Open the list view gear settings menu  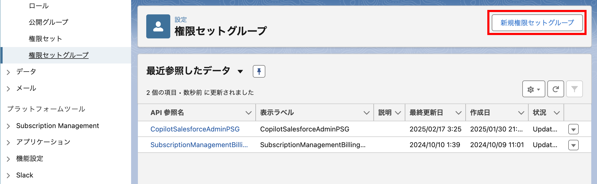pos(533,89)
